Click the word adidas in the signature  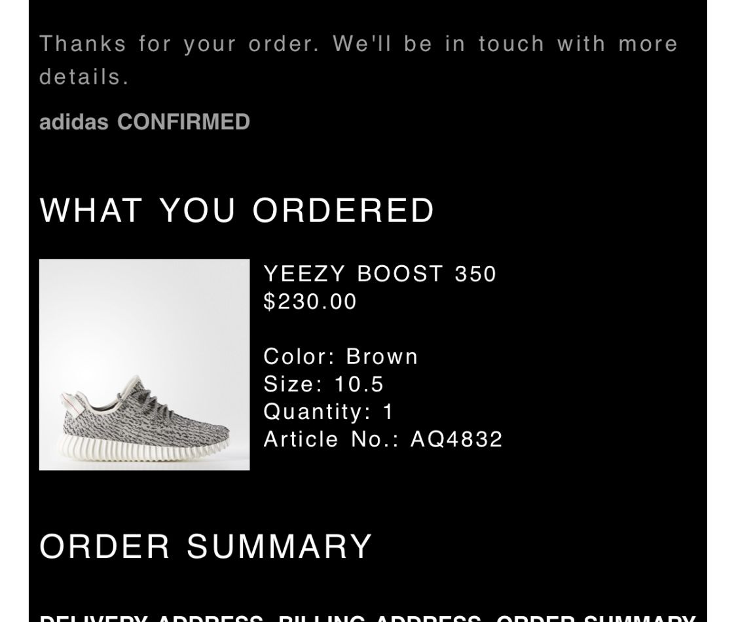pos(74,122)
